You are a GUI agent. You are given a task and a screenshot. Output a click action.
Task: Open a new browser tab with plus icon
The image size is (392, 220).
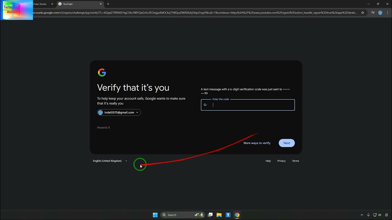pos(108,4)
